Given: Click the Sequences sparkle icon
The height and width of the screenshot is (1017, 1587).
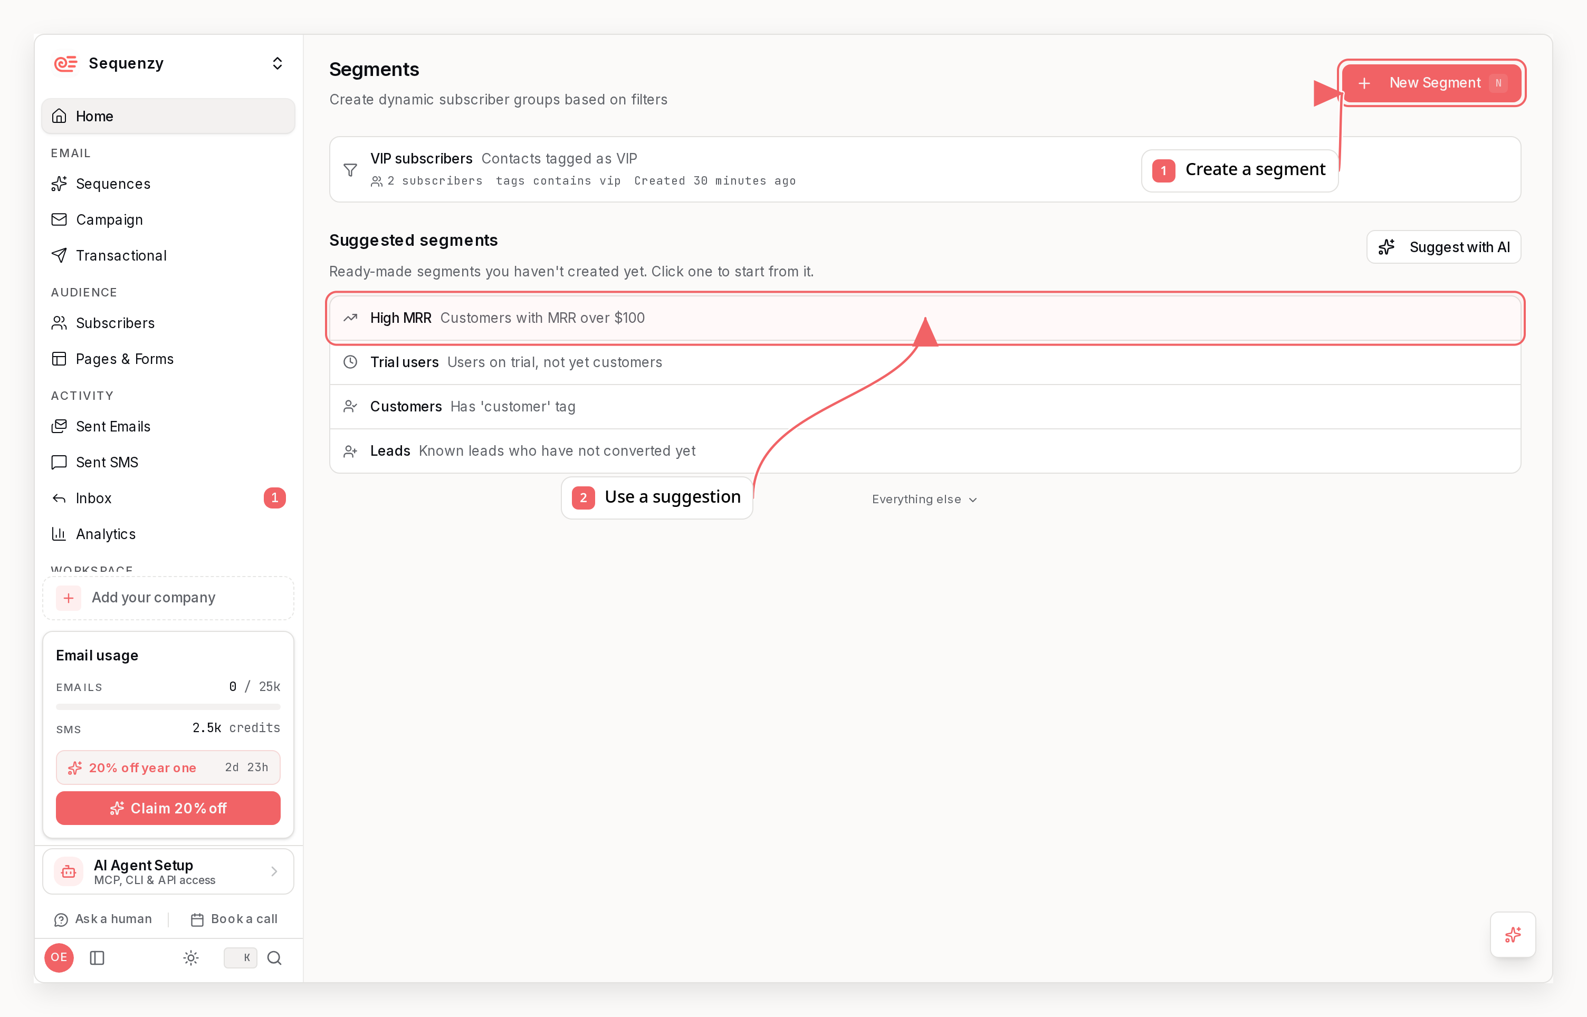Looking at the screenshot, I should tap(60, 184).
